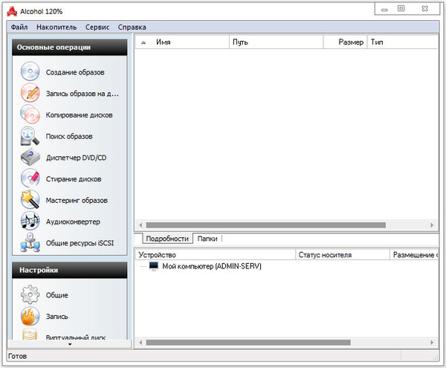Collapse the Настройки panel header

click(x=69, y=271)
